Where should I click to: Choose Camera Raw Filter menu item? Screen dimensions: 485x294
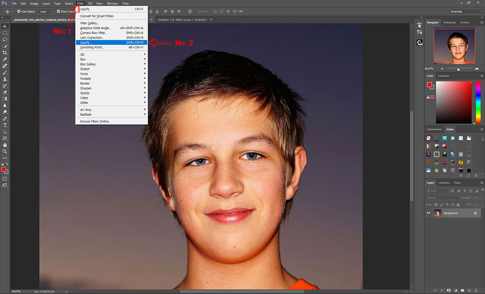(x=112, y=33)
